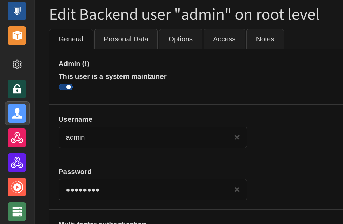This screenshot has height=224, width=343.
Task: Clear the Username field with X button
Action: (x=237, y=137)
